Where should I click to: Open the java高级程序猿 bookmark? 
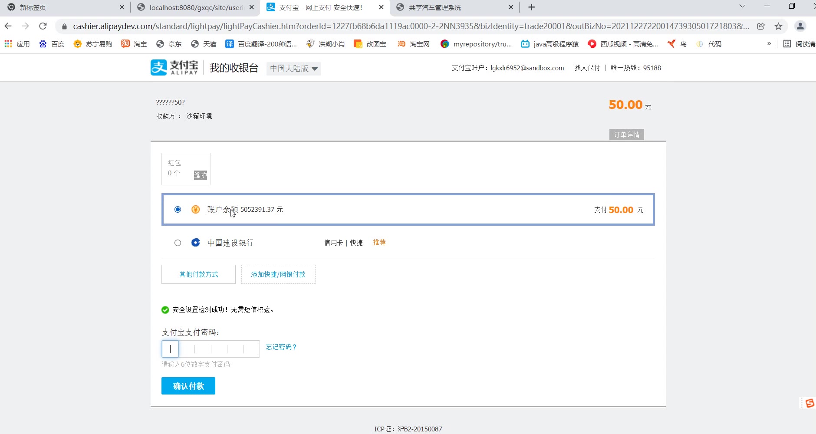point(550,44)
